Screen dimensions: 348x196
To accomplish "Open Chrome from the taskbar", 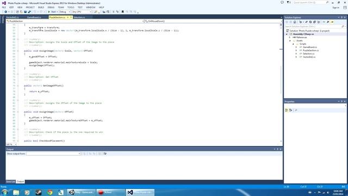I will [x=49, y=192].
